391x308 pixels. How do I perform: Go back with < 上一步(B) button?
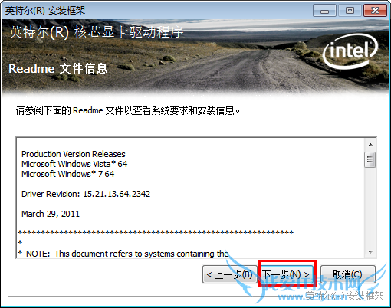click(229, 274)
